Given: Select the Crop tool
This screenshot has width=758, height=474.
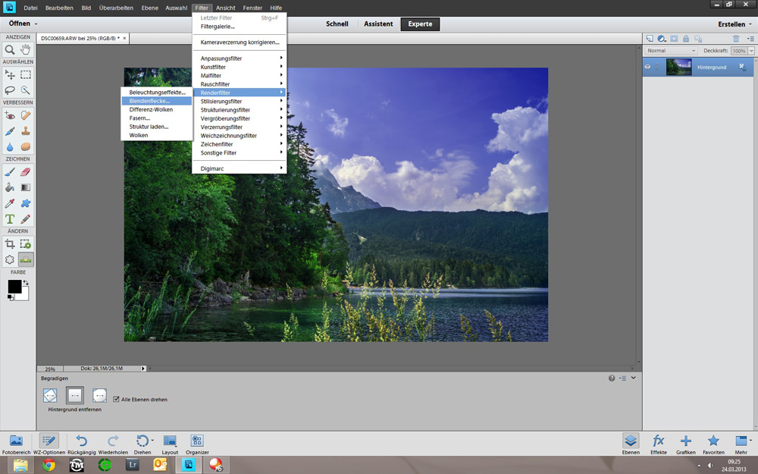Looking at the screenshot, I should (10, 243).
